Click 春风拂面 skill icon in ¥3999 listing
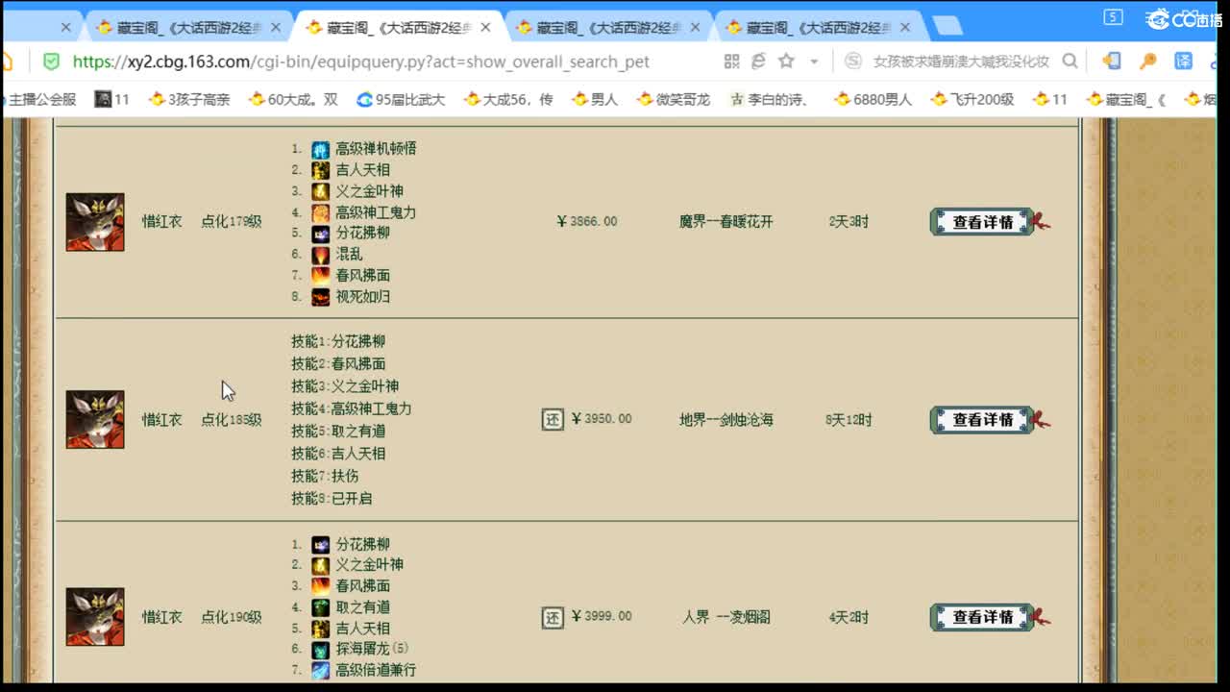The height and width of the screenshot is (692, 1230). point(321,586)
